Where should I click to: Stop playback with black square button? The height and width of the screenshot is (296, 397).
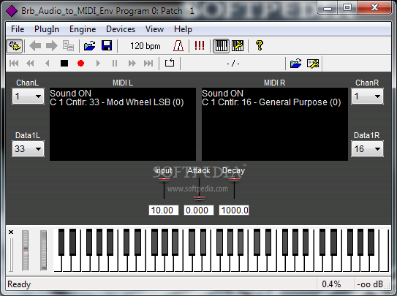coord(64,63)
